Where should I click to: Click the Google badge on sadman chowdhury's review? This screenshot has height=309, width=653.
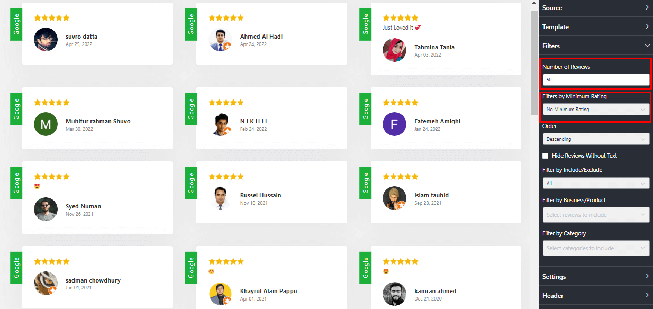click(x=16, y=267)
